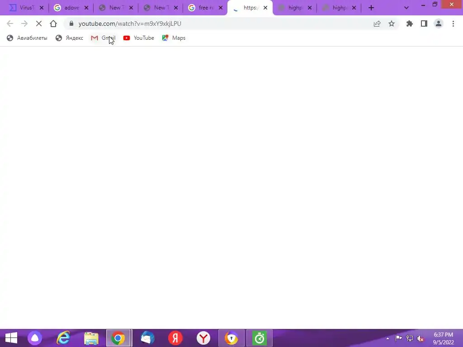Open the Яндекс bookmark
This screenshot has width=463, height=347.
click(69, 38)
